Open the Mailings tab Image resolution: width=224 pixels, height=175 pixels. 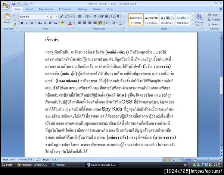pyautogui.click(x=82, y=9)
